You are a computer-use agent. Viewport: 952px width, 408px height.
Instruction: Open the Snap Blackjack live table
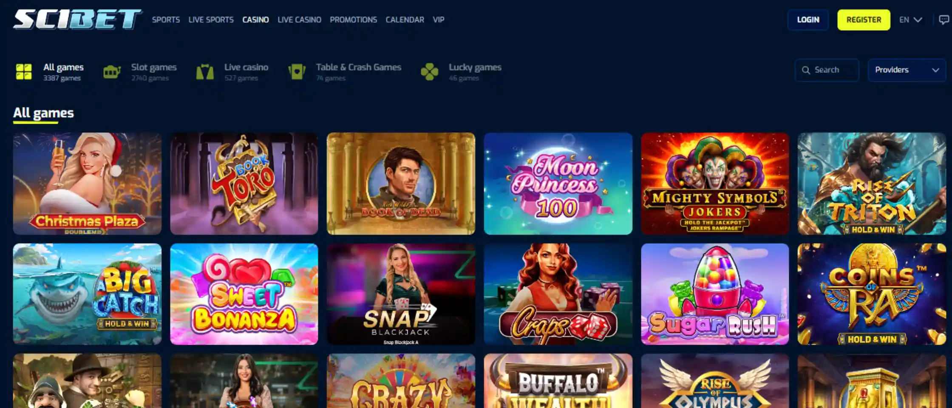(x=401, y=294)
